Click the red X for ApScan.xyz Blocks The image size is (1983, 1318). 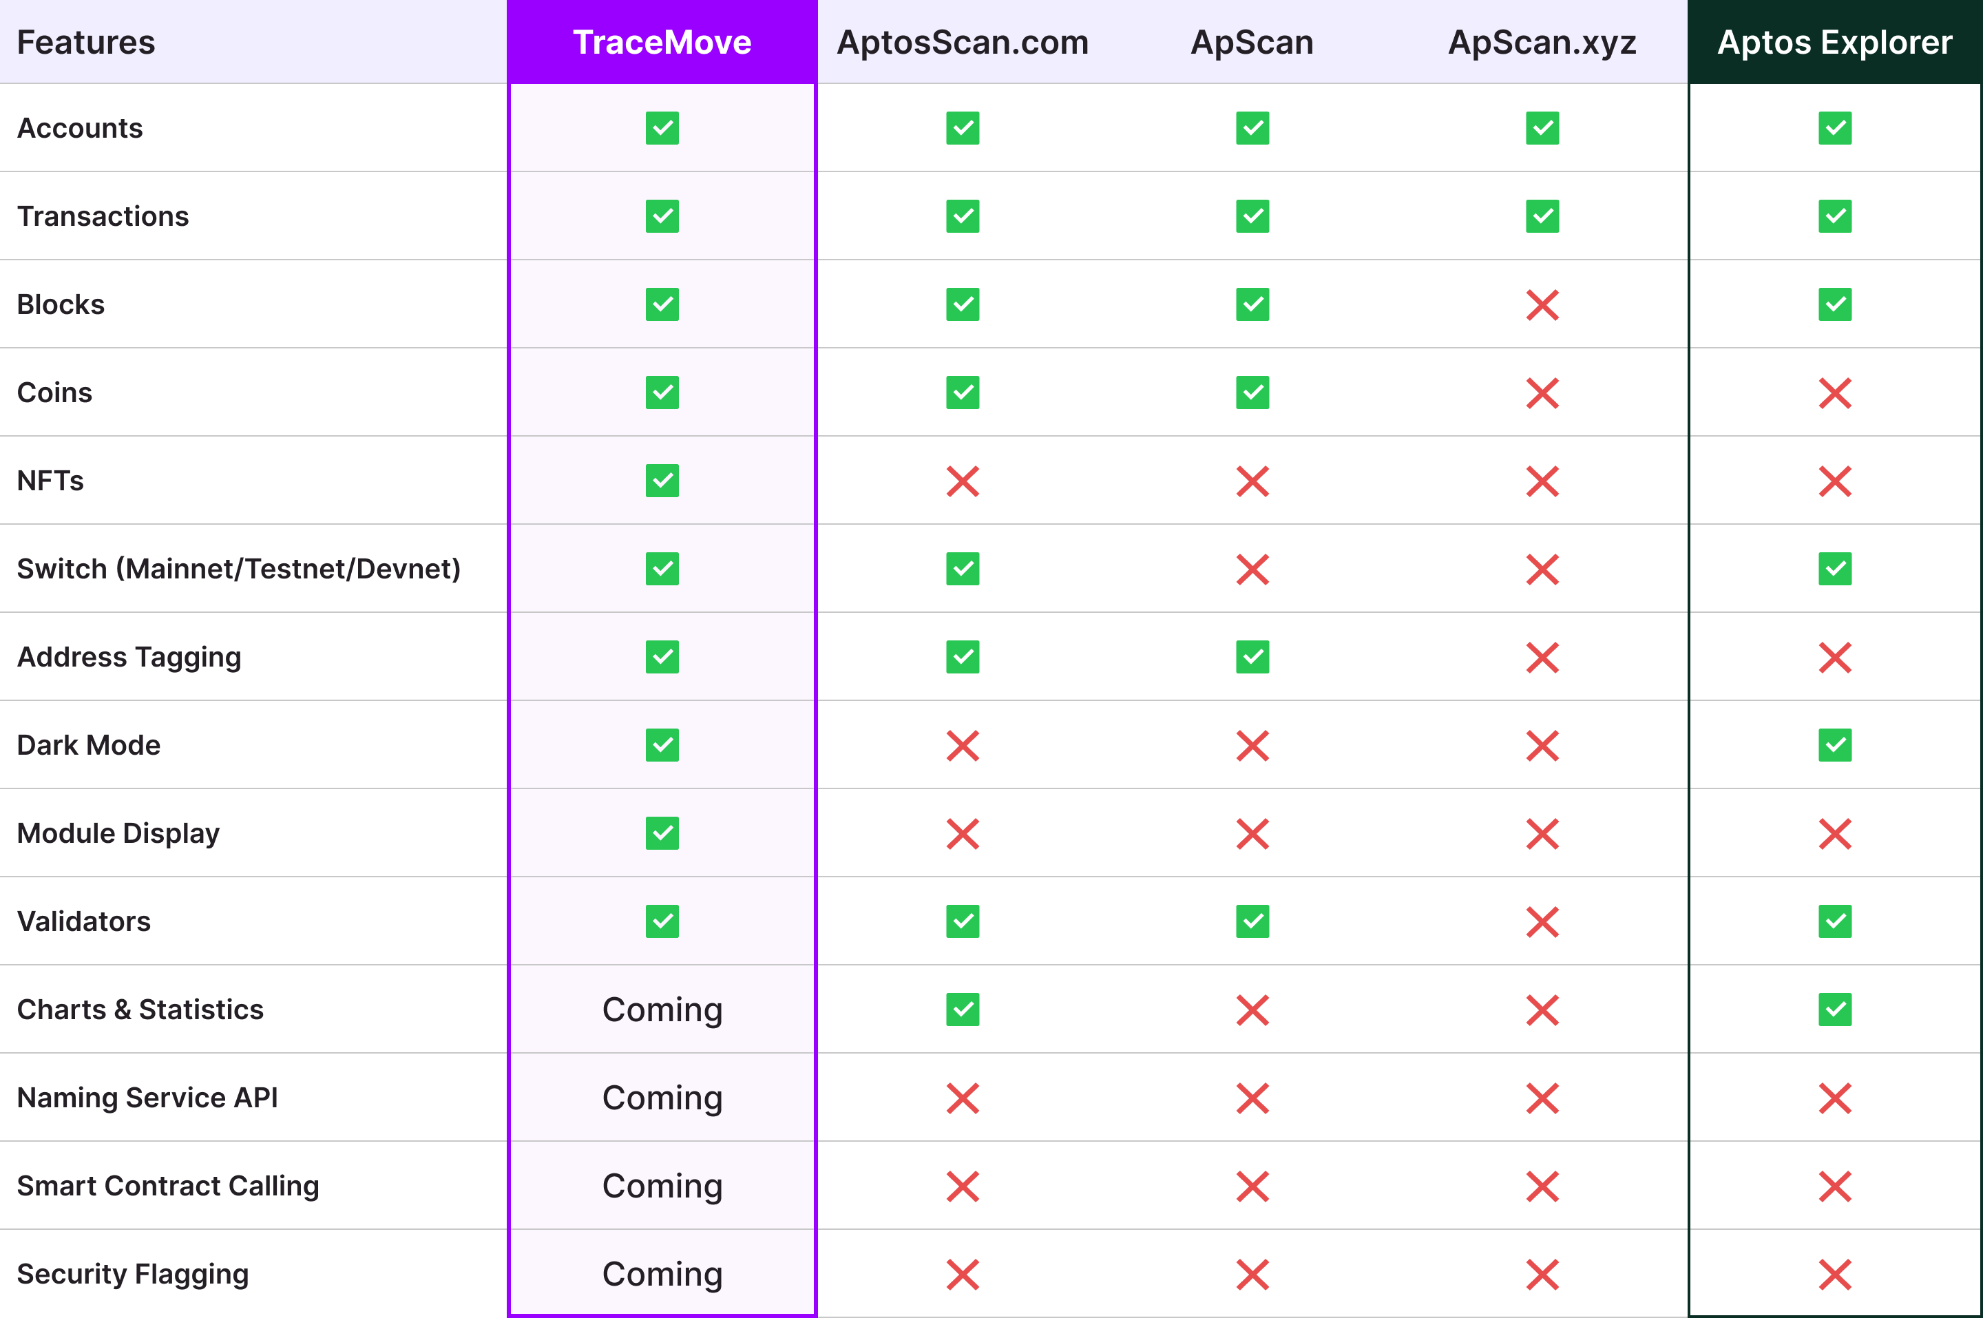[1542, 305]
